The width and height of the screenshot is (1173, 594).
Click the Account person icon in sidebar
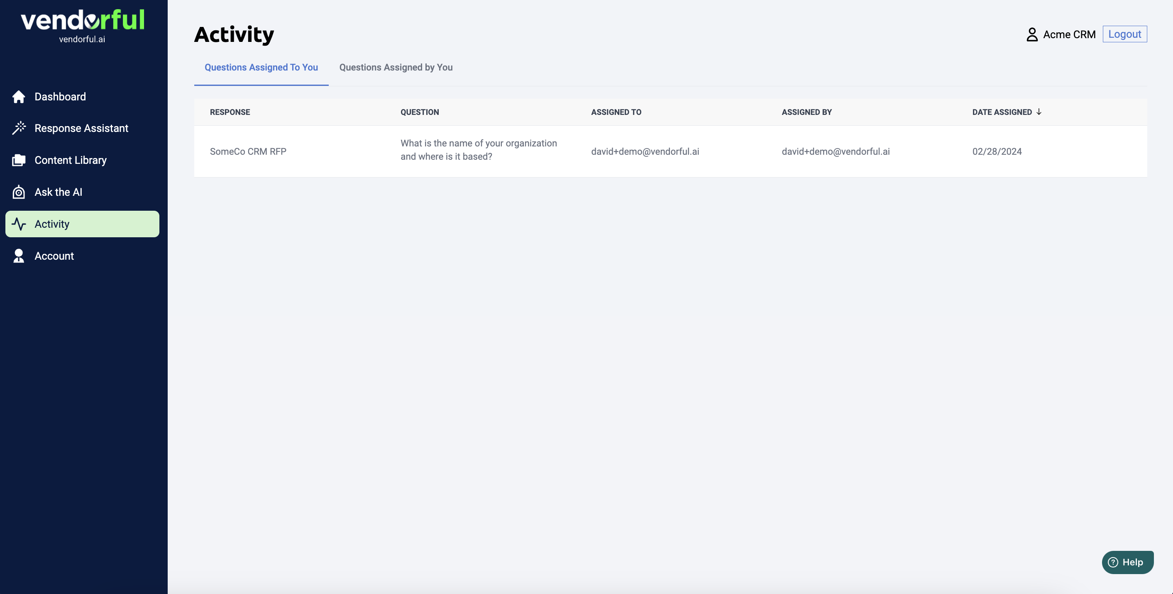pyautogui.click(x=19, y=256)
